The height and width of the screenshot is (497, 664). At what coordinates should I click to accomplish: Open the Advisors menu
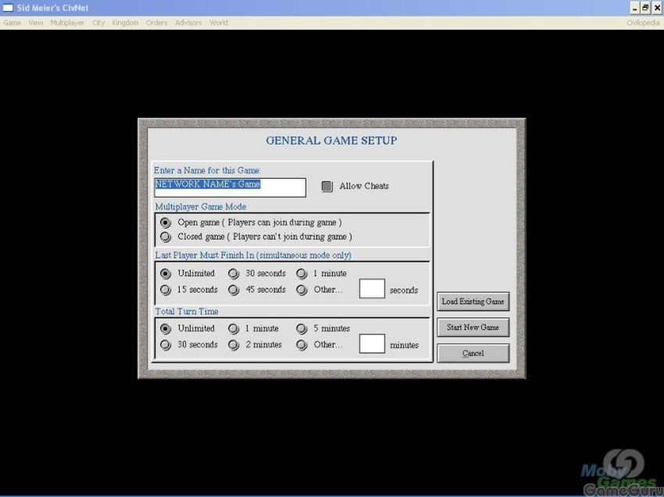click(188, 23)
